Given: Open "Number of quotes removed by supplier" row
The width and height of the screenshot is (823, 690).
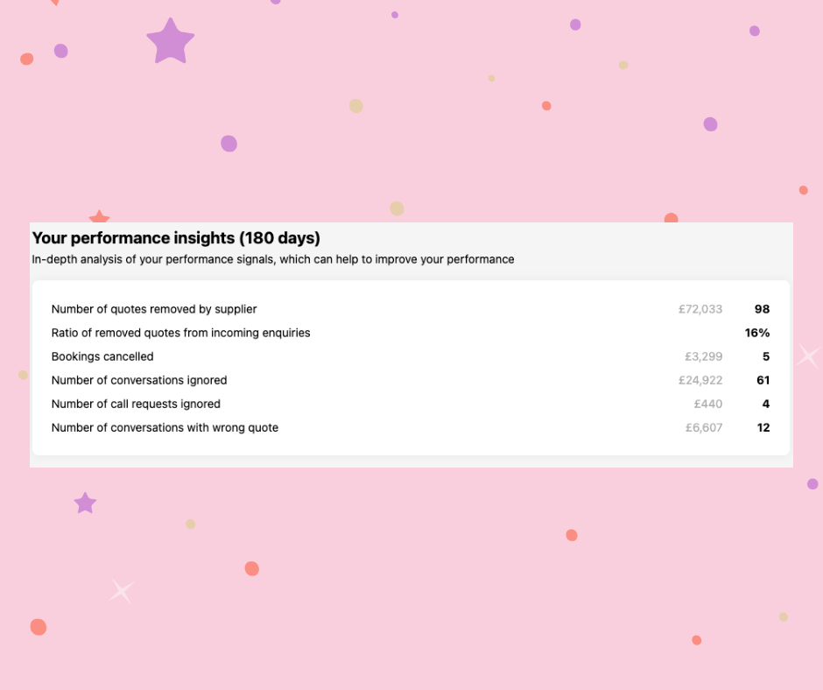Looking at the screenshot, I should coord(154,309).
